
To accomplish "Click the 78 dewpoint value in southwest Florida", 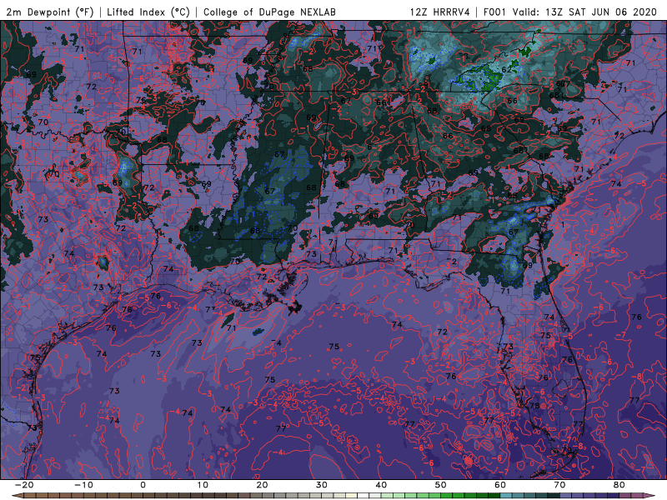I will (534, 406).
